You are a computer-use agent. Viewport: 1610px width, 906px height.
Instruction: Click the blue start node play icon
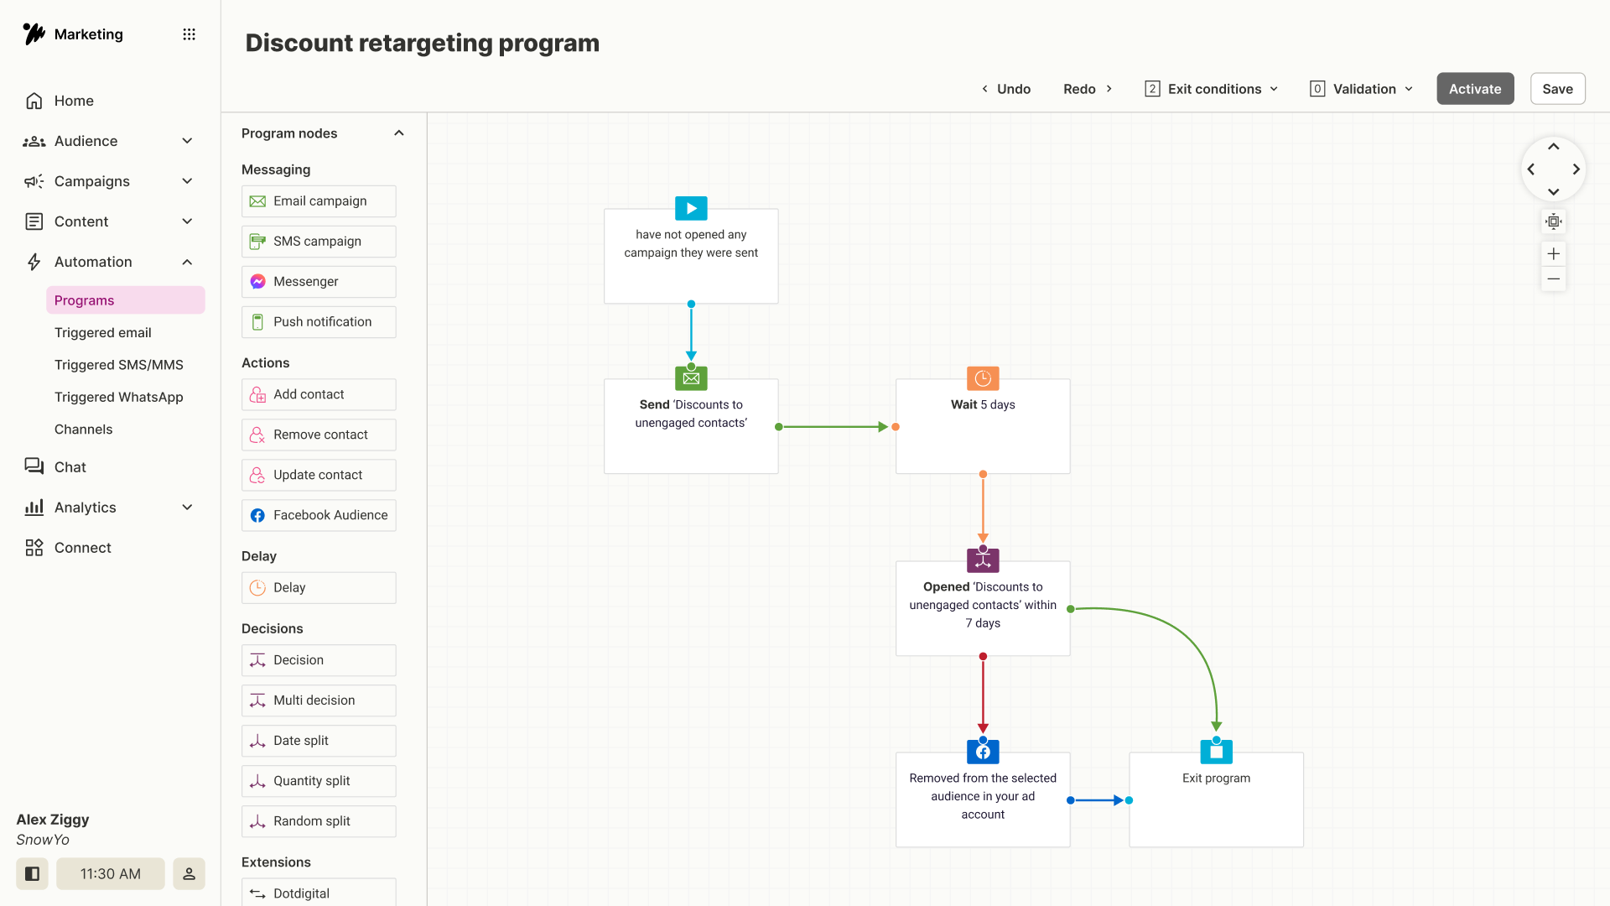click(691, 208)
